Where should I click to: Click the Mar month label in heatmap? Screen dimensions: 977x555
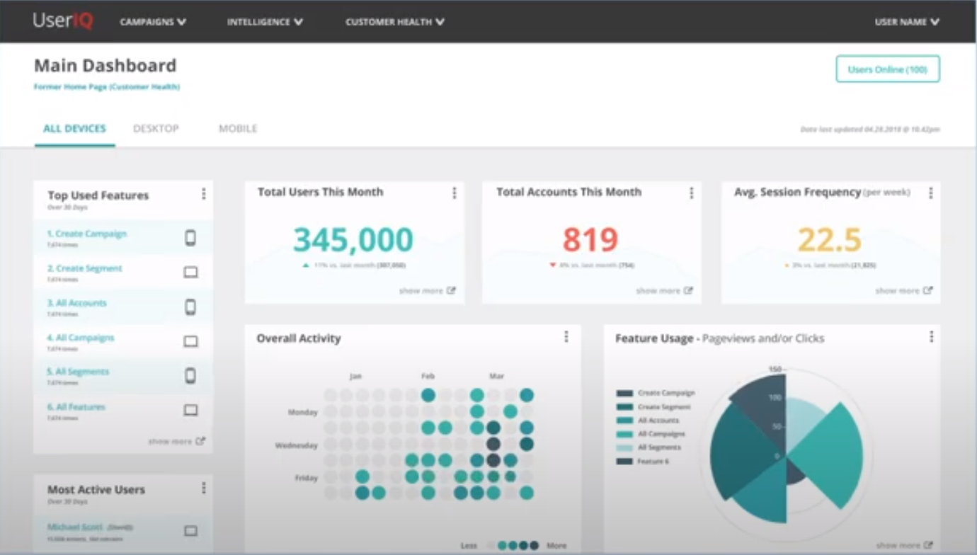(x=496, y=377)
